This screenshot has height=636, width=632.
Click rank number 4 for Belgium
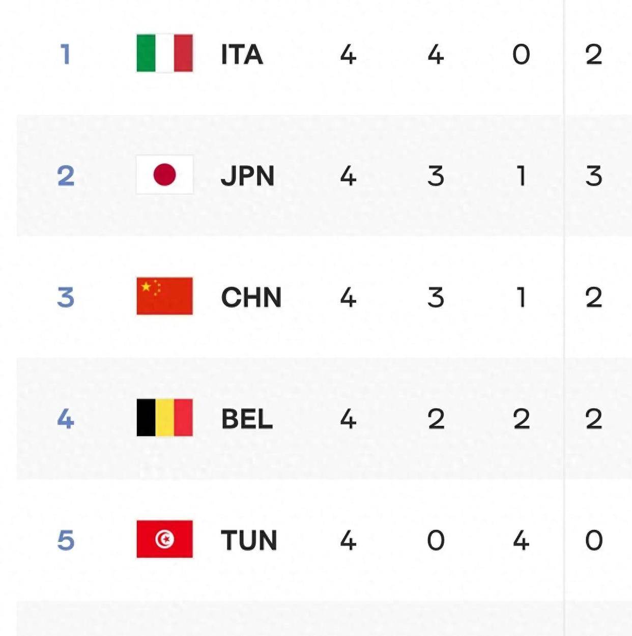[x=66, y=419]
